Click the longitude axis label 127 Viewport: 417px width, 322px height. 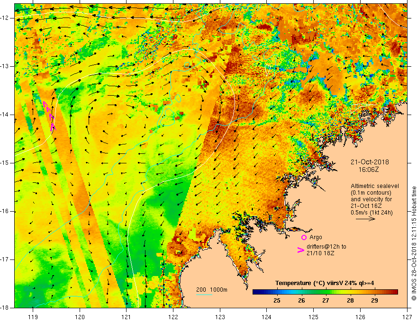coord(407,317)
